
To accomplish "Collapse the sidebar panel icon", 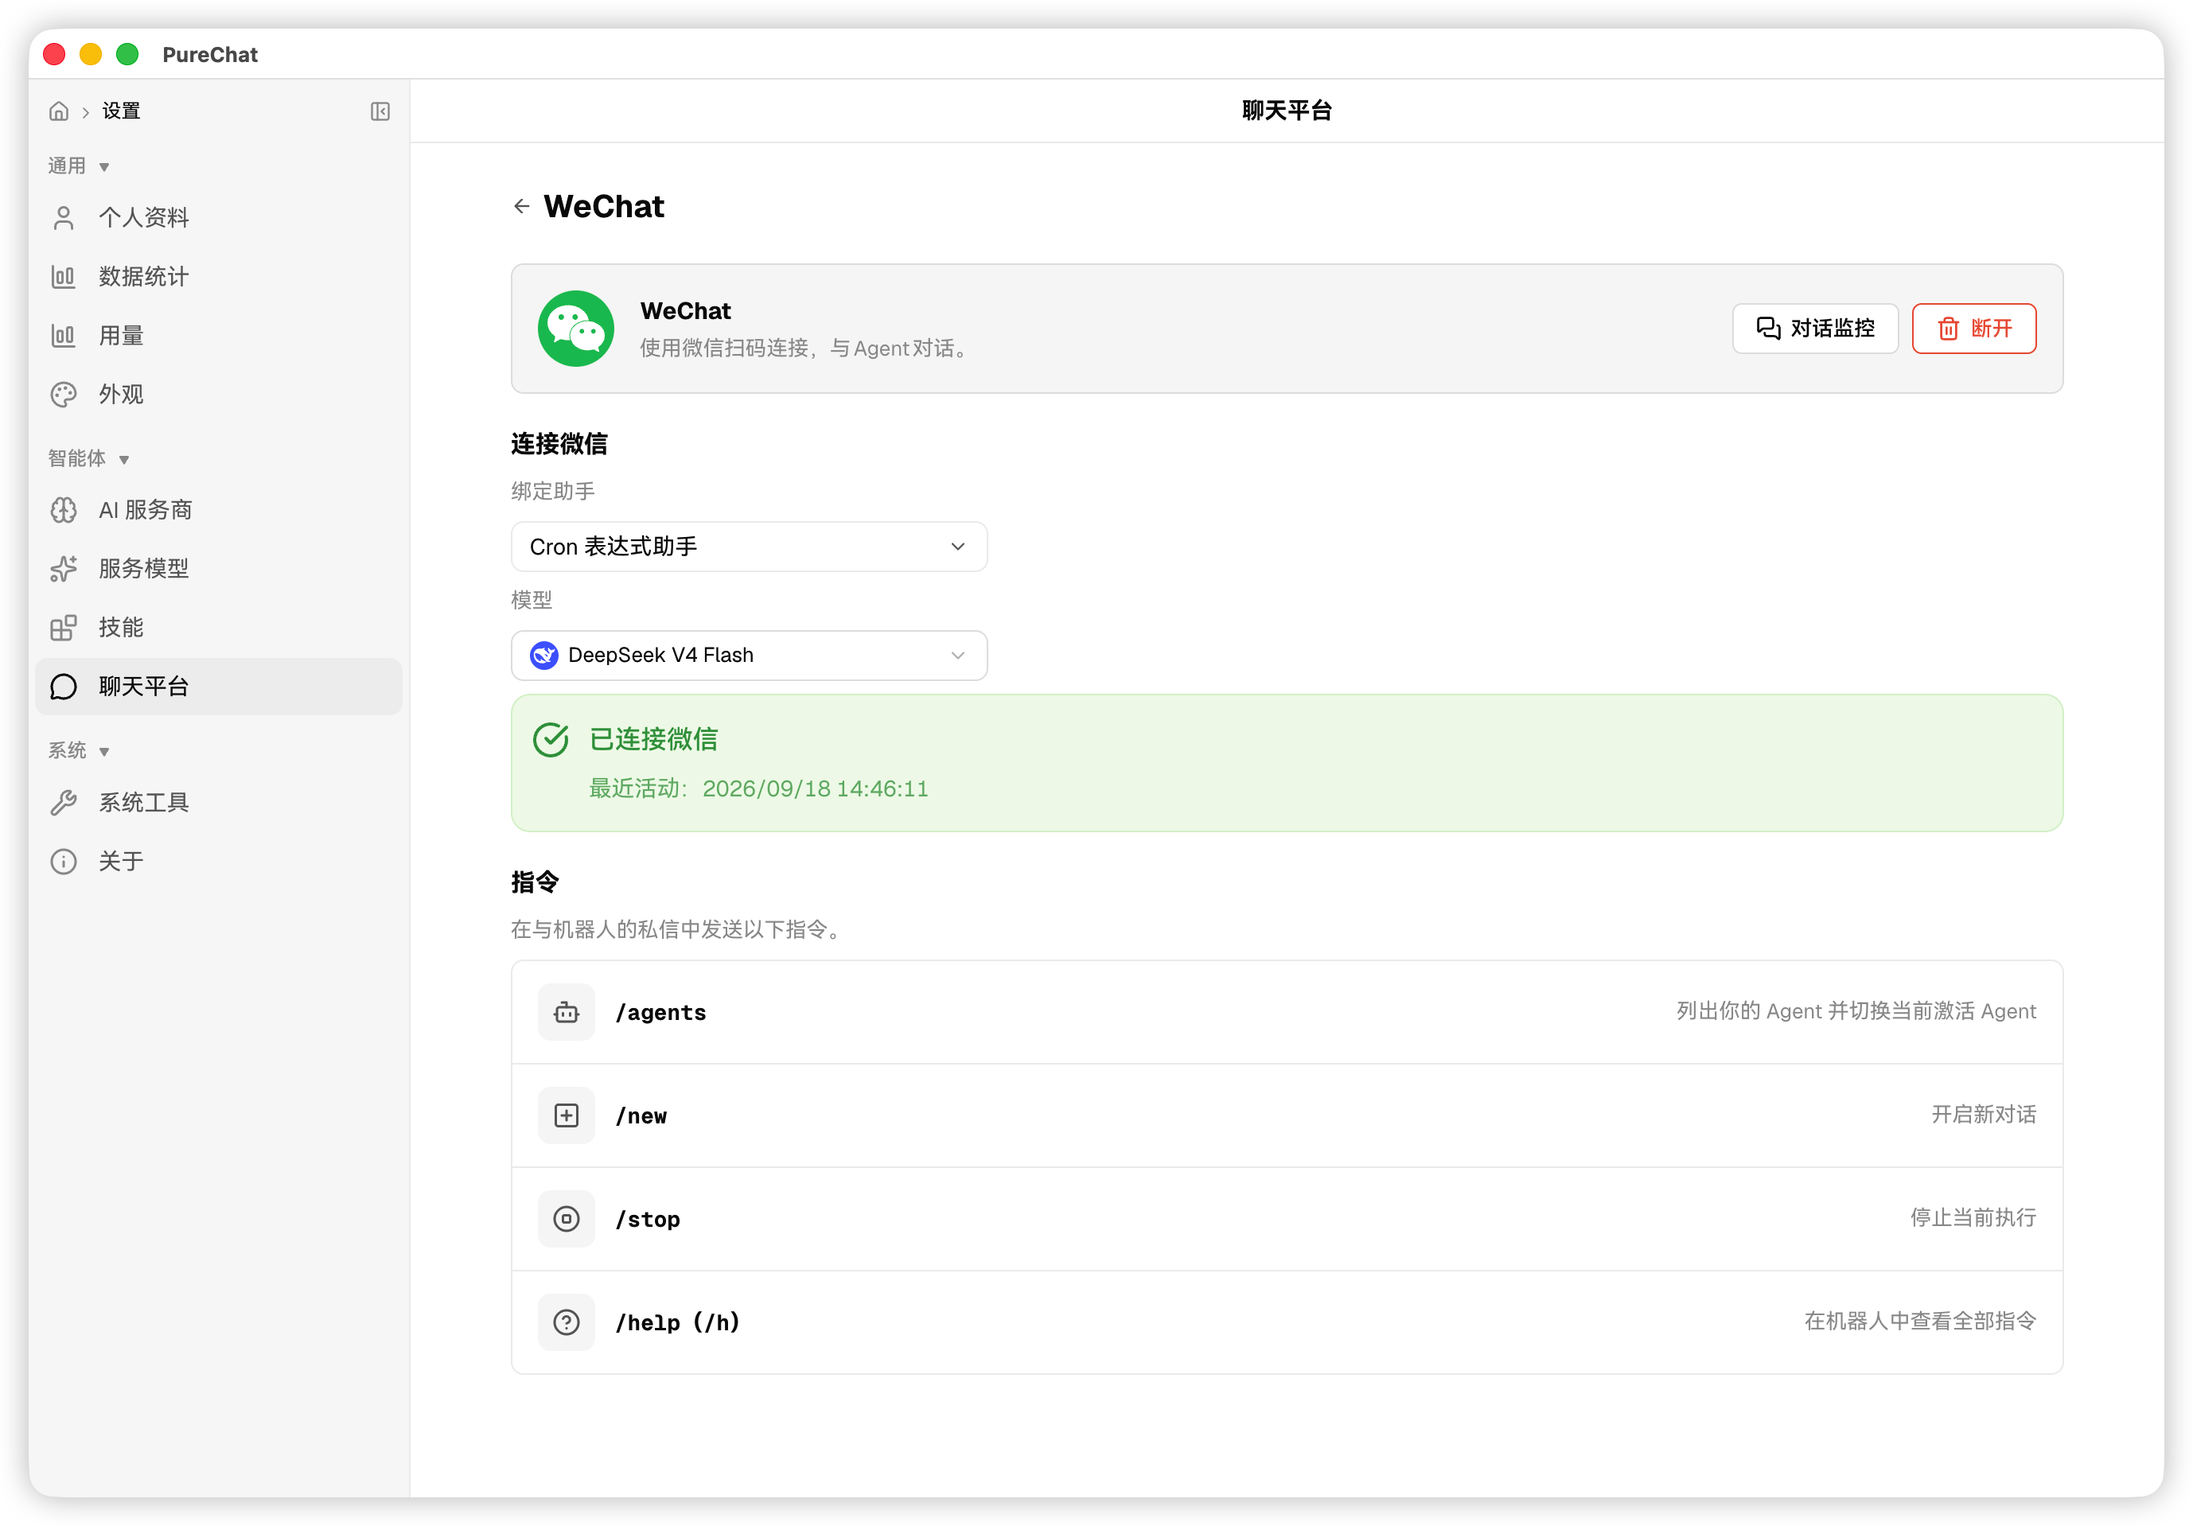I will pos(380,111).
